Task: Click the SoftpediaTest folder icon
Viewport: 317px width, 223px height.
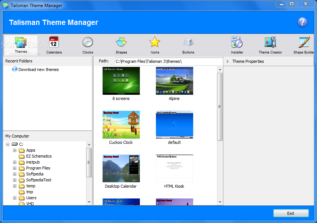Action: click(x=22, y=180)
